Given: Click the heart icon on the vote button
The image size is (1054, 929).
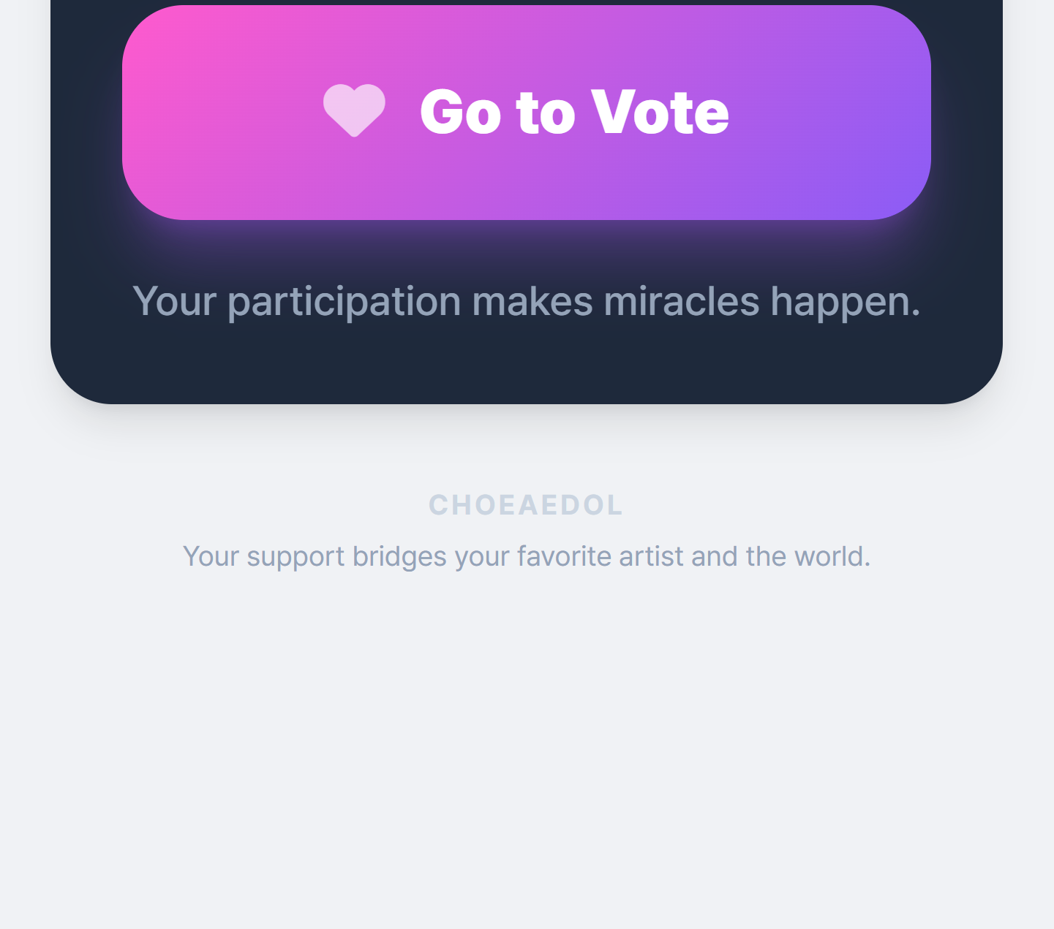Looking at the screenshot, I should 354,110.
